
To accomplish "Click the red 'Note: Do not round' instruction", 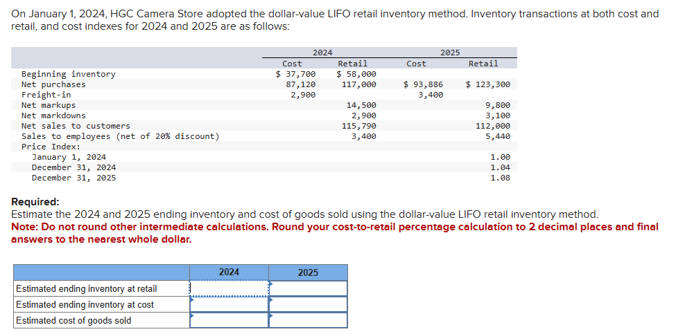I will [335, 233].
